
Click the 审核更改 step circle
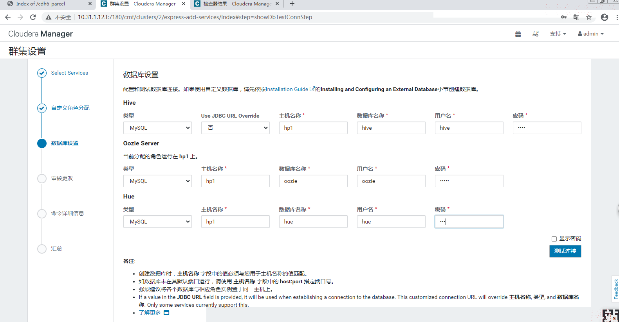42,179
